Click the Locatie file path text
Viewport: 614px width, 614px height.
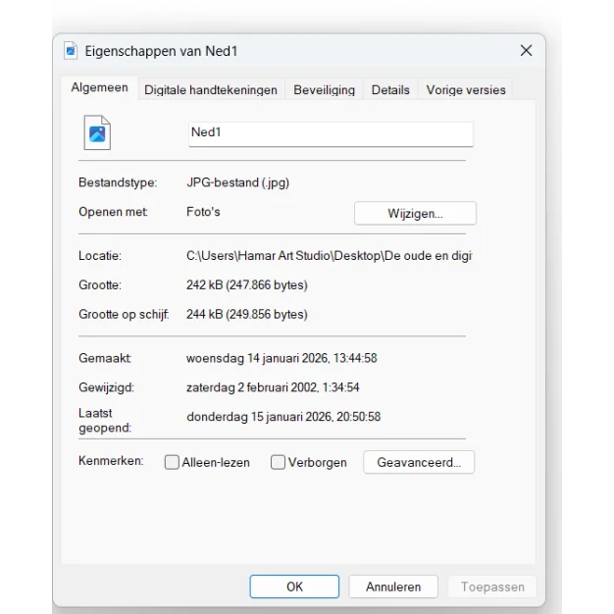(x=329, y=255)
